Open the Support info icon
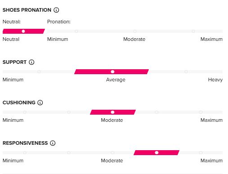228x174 pixels. 31,62
